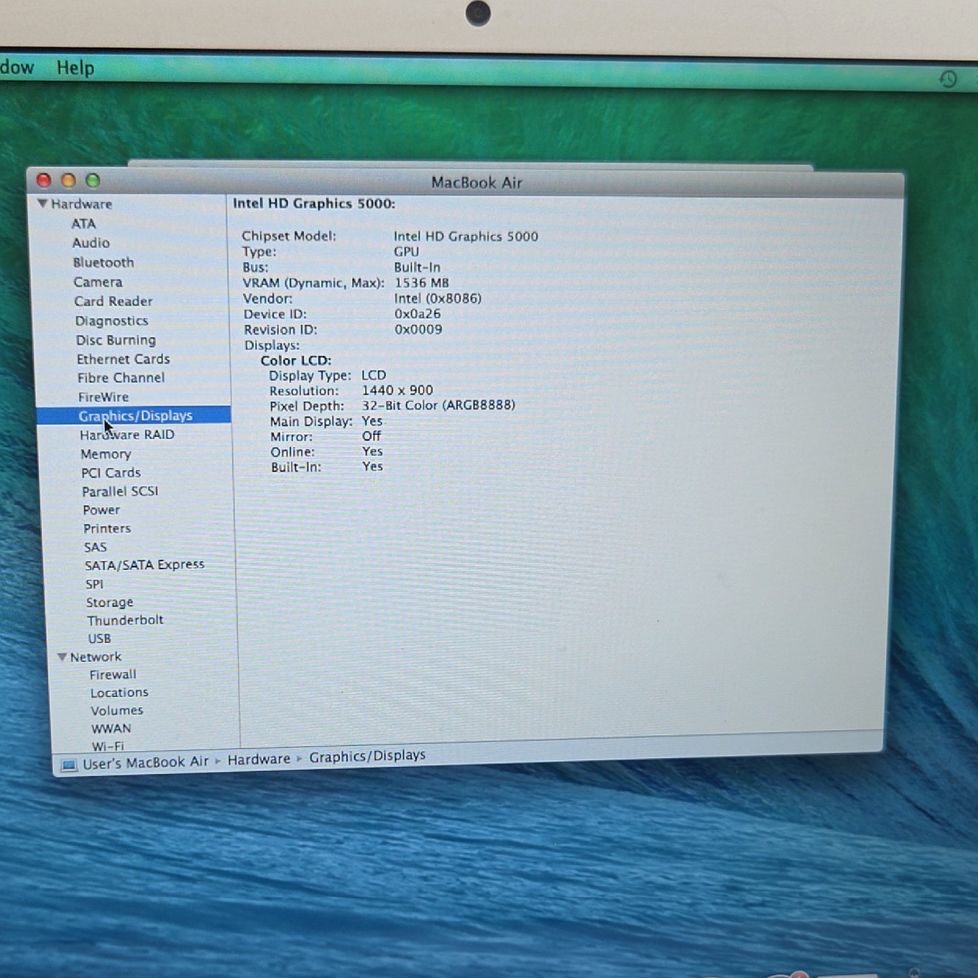The width and height of the screenshot is (978, 978).
Task: Select Memory in the sidebar
Action: point(106,453)
